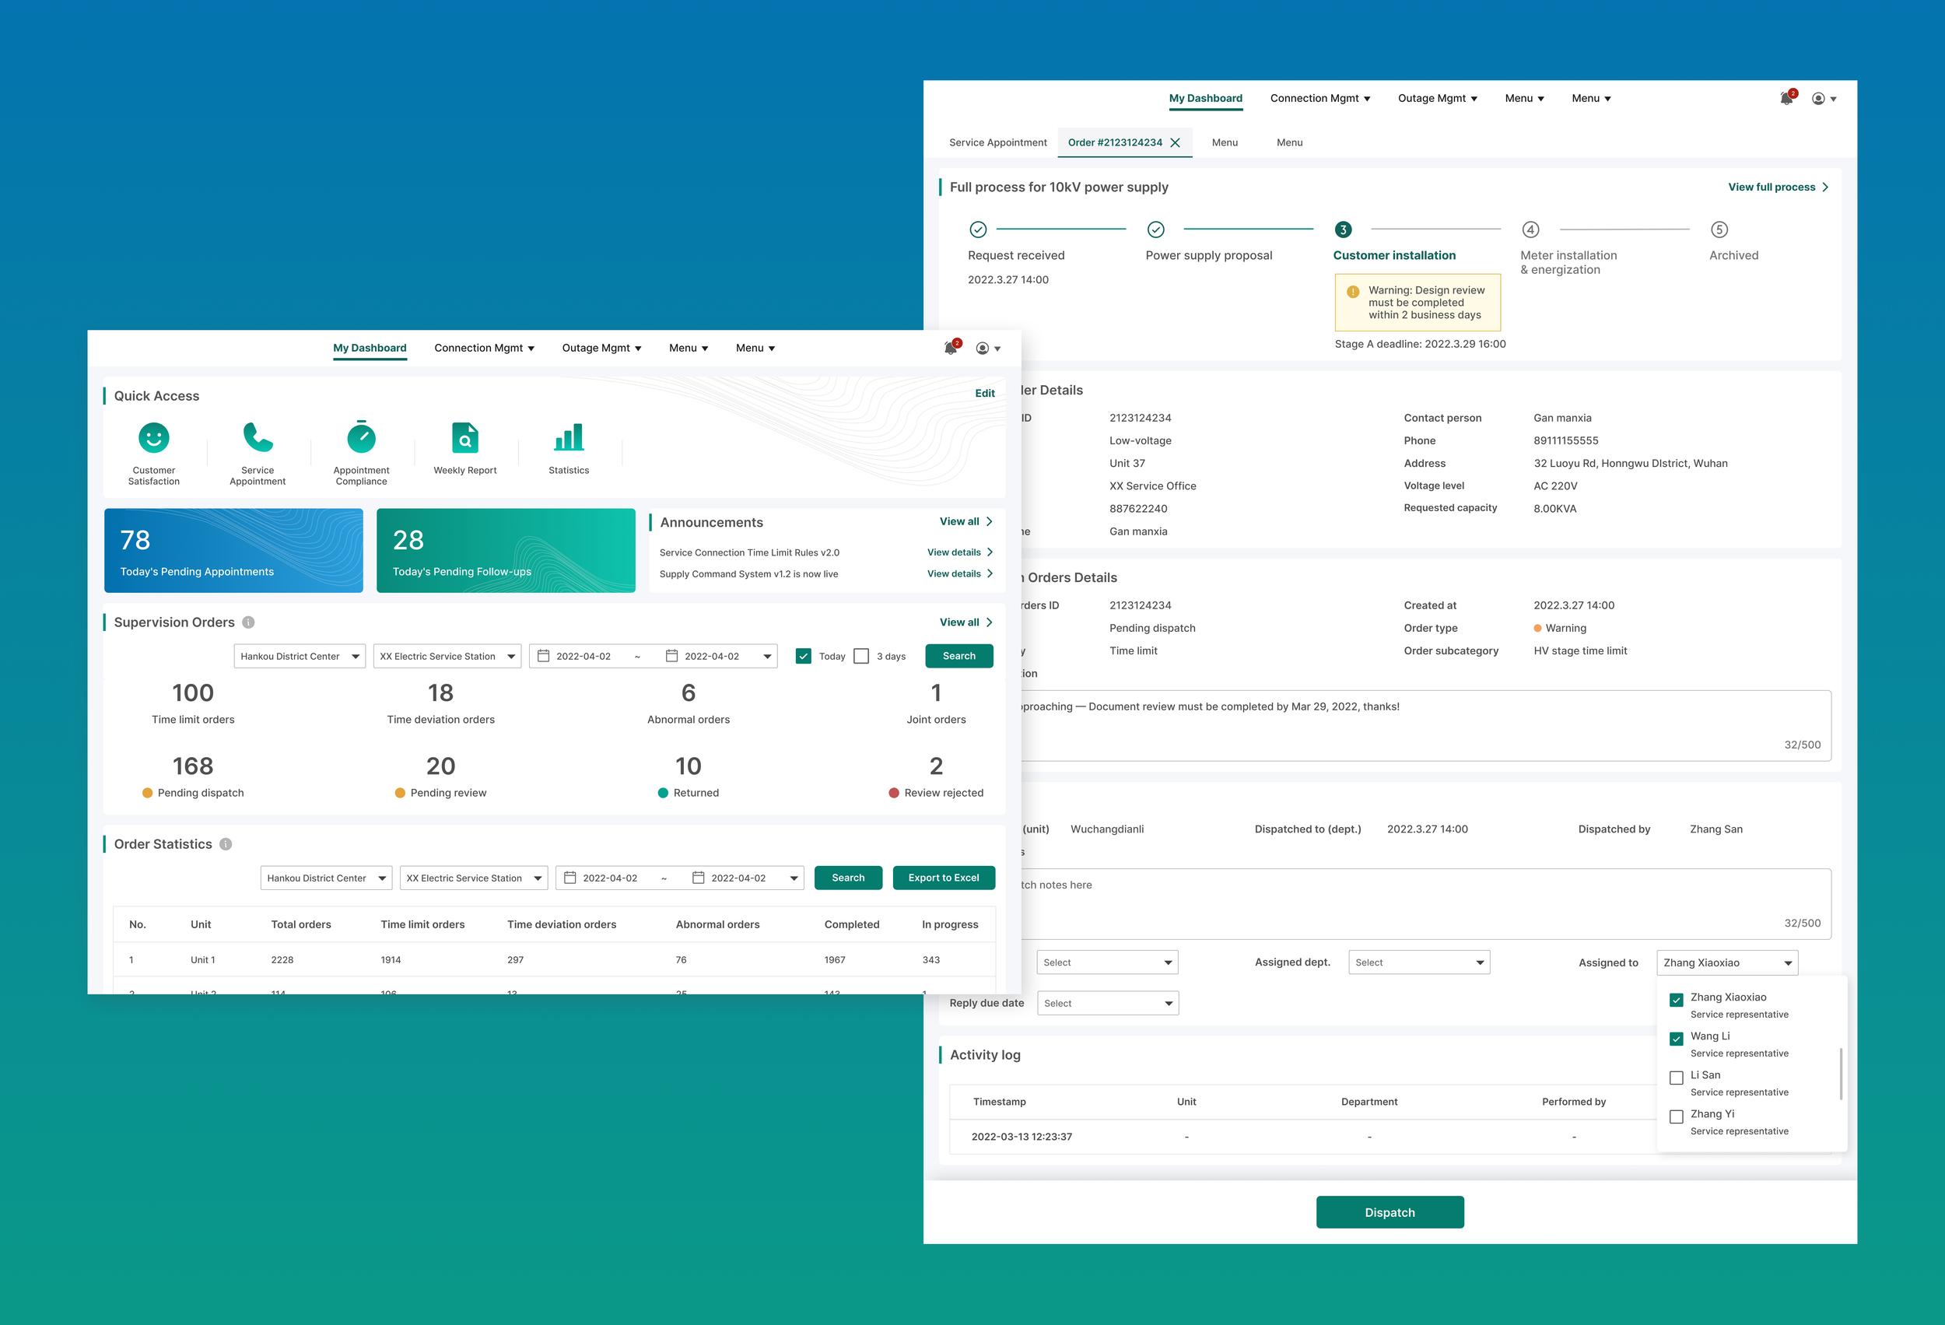Click the notification bell in the order window
1945x1325 pixels.
(1786, 99)
